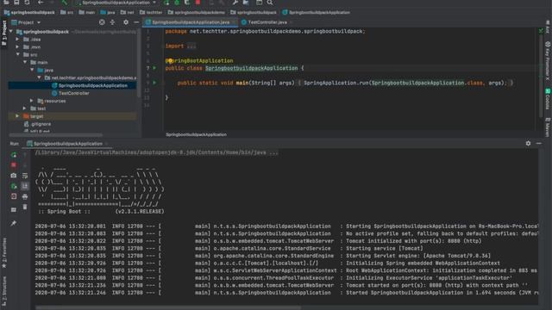This screenshot has height=310, width=552.
Task: Collapse the src folder in project tree
Action: click(x=17, y=55)
